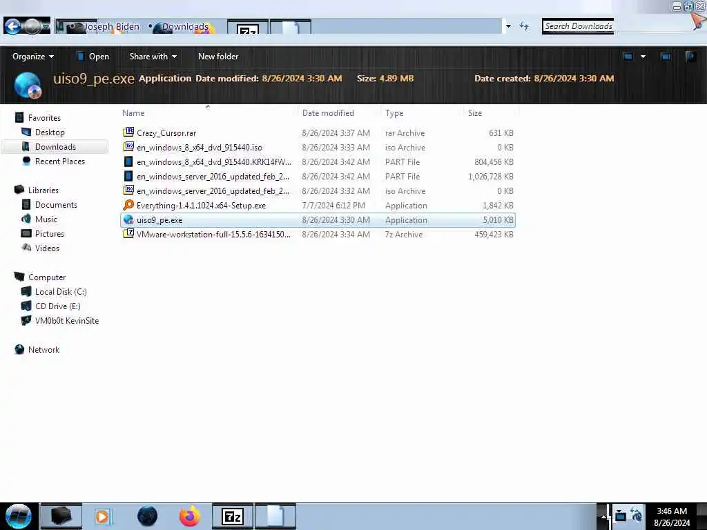Click the 631 KB size cell

(x=501, y=133)
